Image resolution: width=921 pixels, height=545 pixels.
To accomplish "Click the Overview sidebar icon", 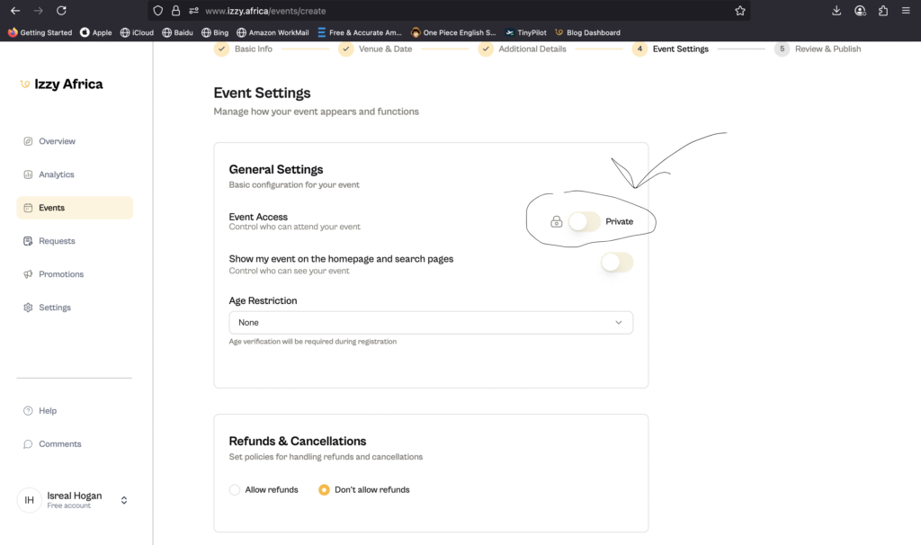I will [29, 141].
